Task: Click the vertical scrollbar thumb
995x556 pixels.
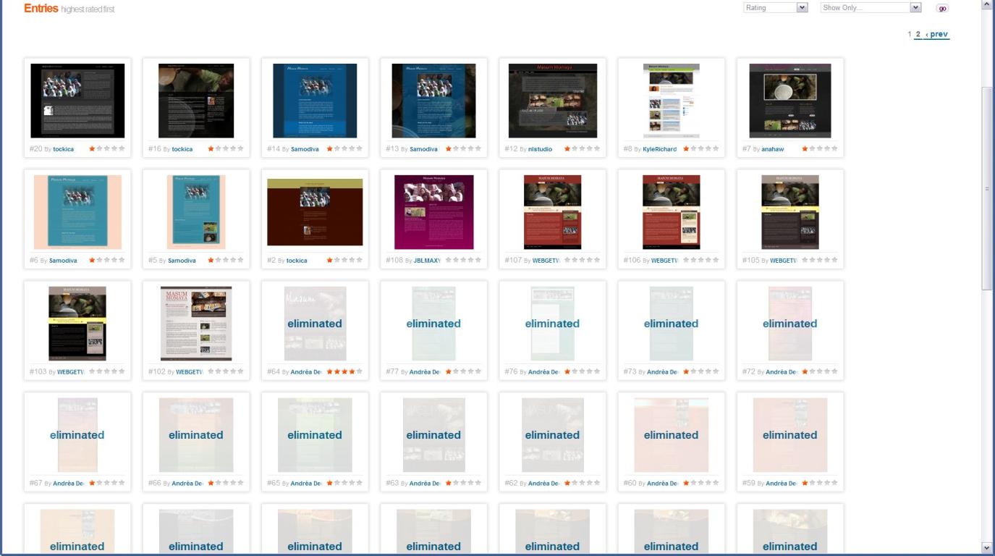Action: (x=988, y=188)
